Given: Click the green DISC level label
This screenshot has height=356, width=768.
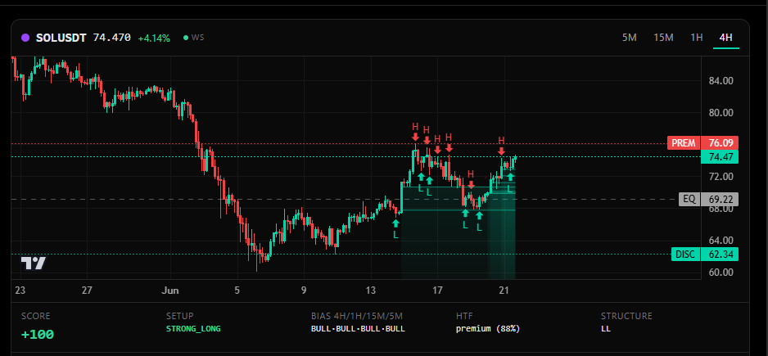Looking at the screenshot, I should tap(686, 255).
